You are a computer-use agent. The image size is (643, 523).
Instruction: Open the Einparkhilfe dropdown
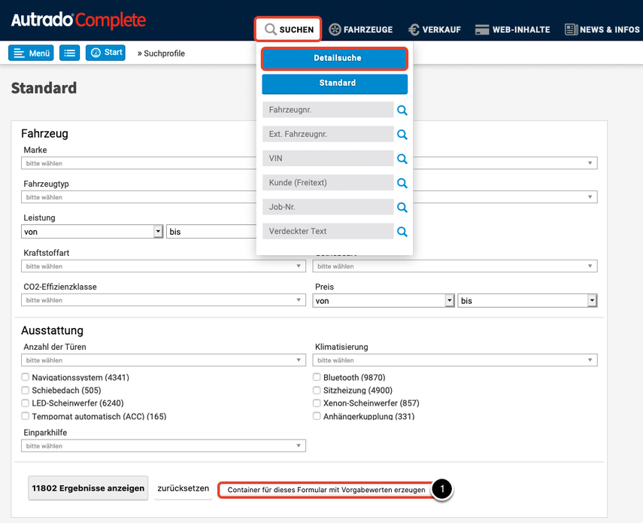pyautogui.click(x=164, y=446)
